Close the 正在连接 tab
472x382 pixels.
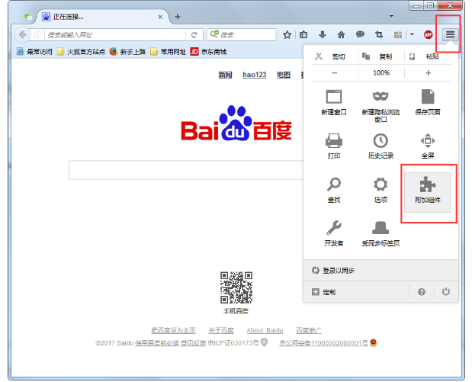point(160,17)
